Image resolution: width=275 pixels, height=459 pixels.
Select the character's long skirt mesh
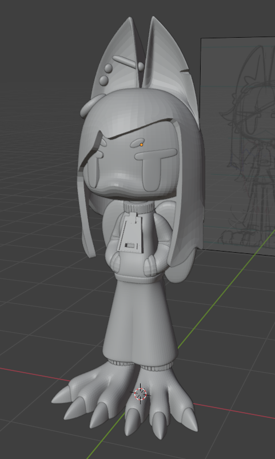[x=141, y=322]
